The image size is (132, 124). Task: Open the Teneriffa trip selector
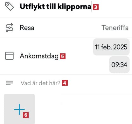click(x=115, y=27)
